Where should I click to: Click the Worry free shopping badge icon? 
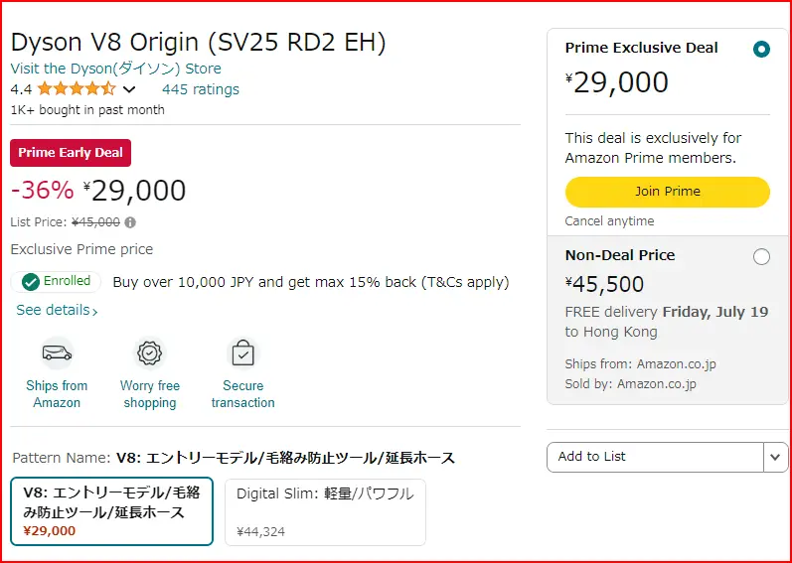(149, 352)
